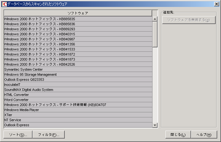221x142 pixels.
Task: Click the ソフトウェアを無視する(g) button
Action: point(189,20)
